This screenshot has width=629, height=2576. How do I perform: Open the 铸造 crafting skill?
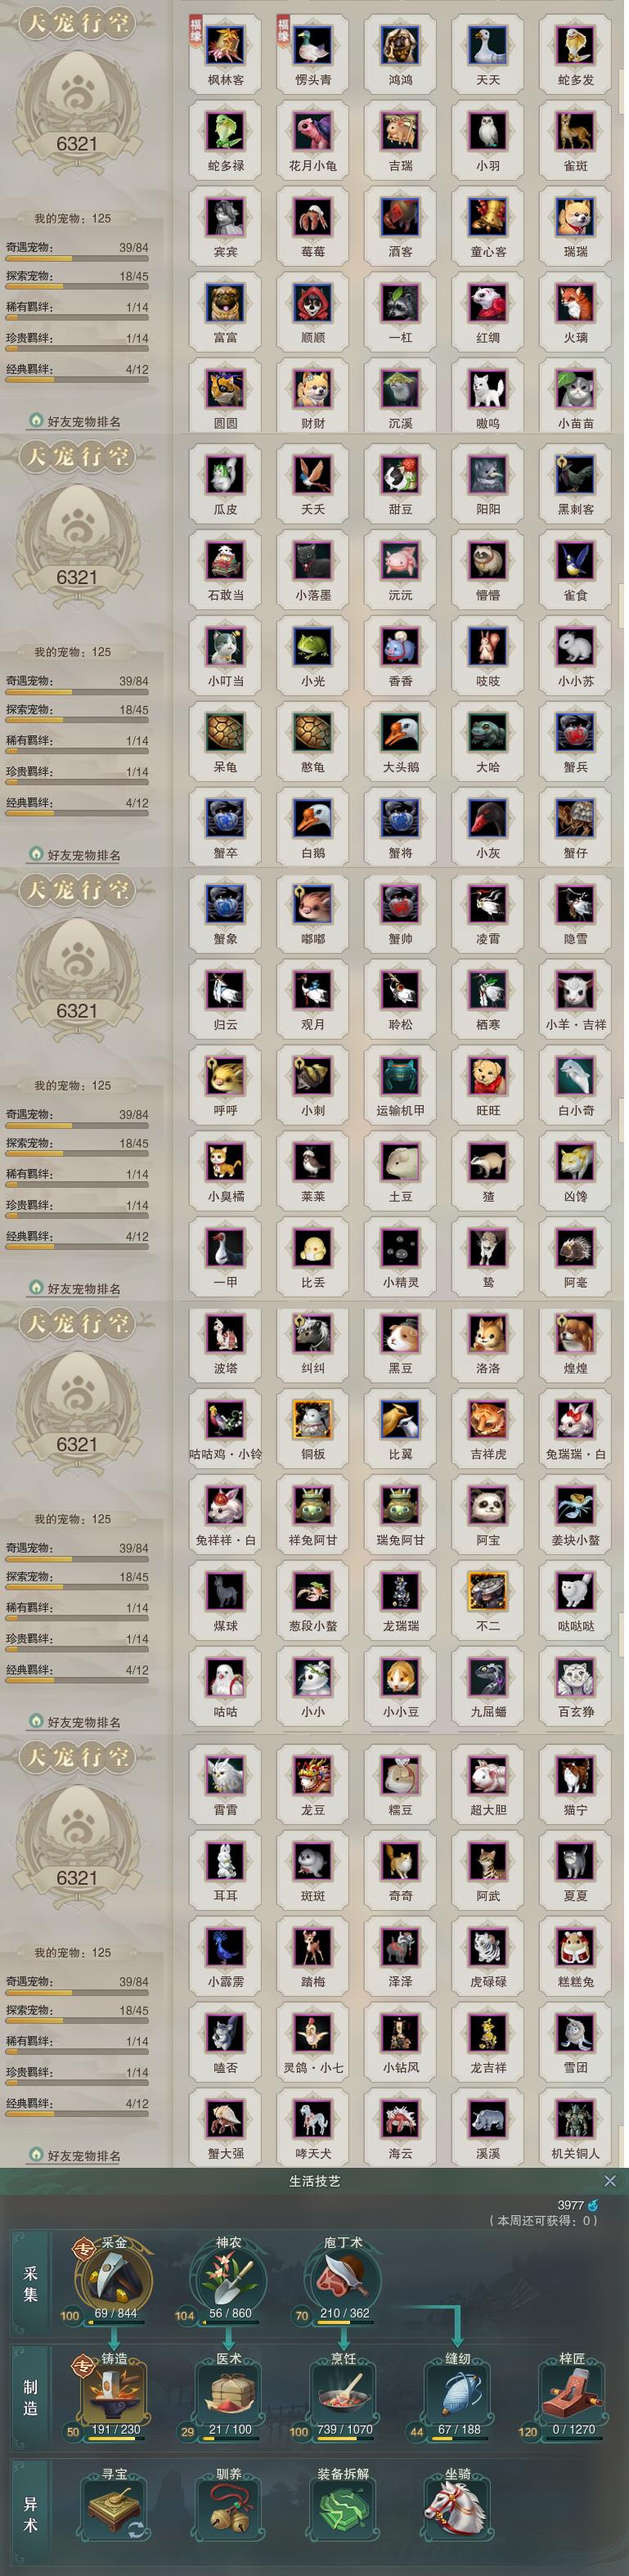coord(114,2393)
